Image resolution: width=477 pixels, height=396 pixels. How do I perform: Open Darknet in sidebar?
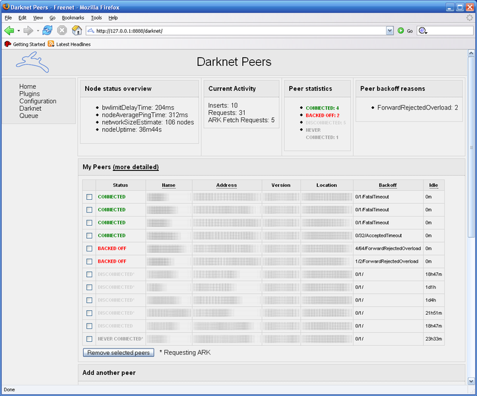(30, 108)
